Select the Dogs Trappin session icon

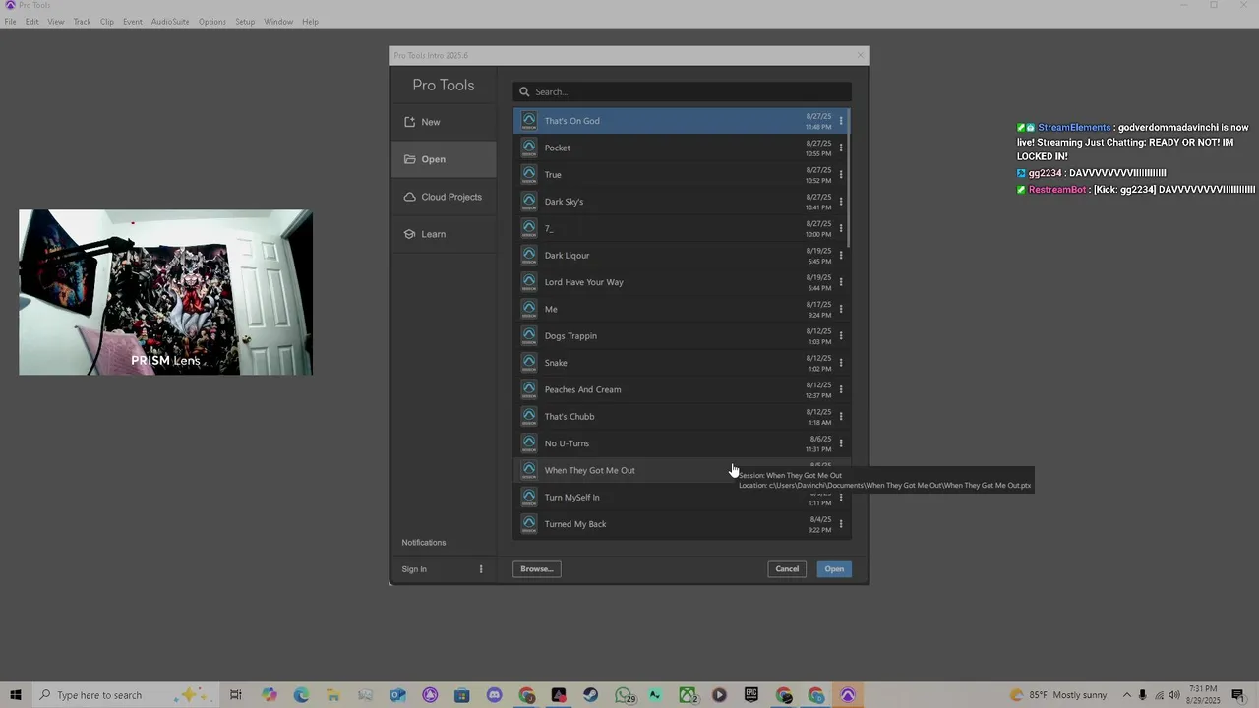529,336
